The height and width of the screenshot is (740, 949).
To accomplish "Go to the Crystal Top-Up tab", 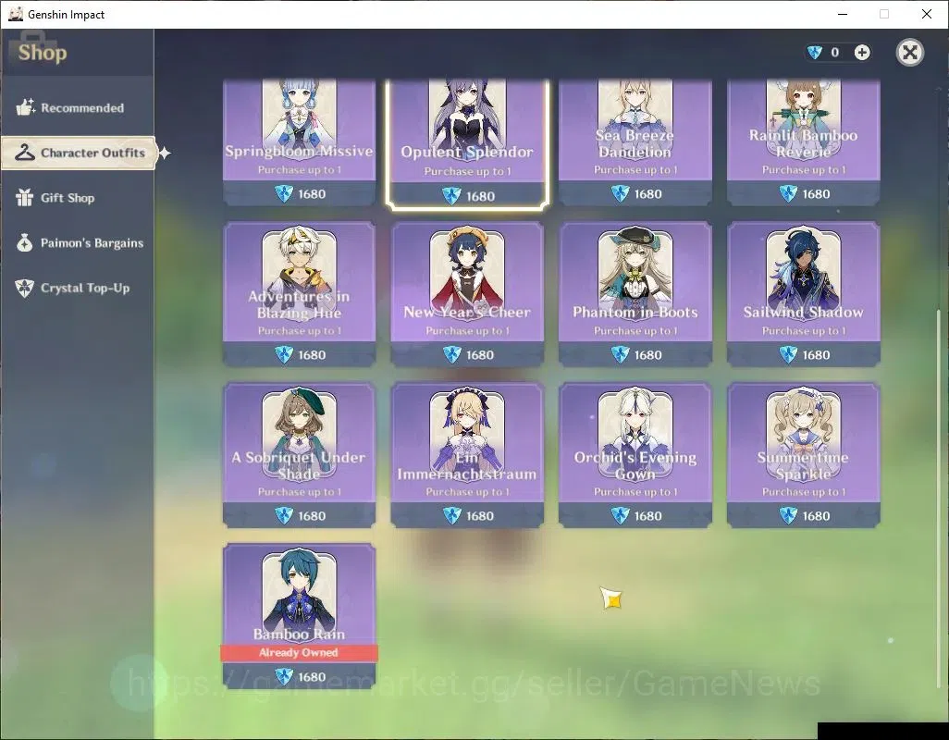I will [77, 288].
